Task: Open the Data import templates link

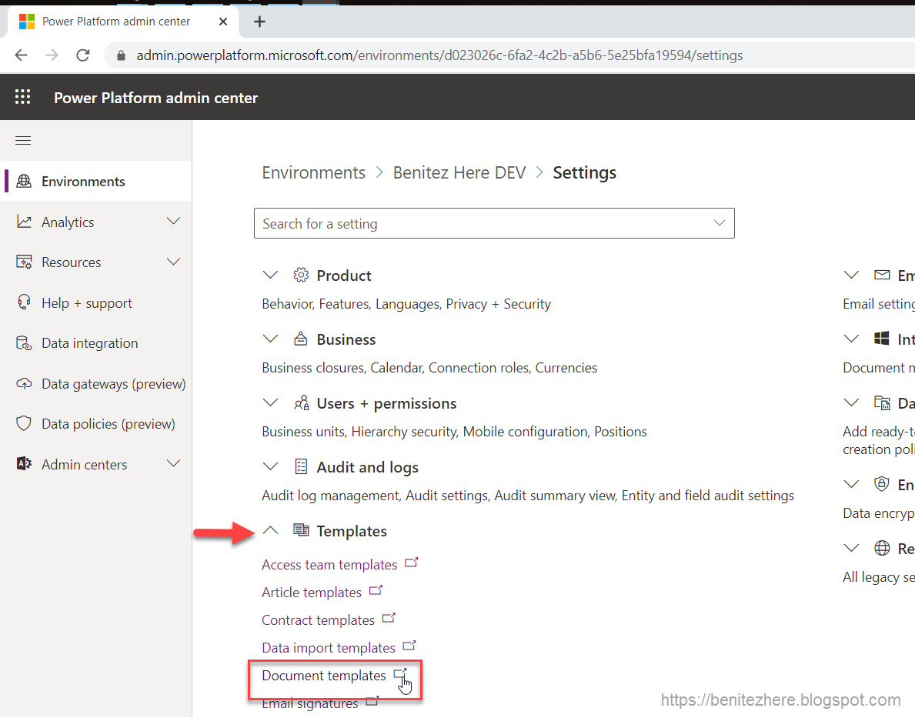Action: (x=329, y=647)
